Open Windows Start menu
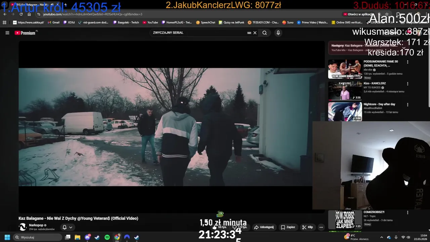This screenshot has height=242, width=430. (7, 237)
